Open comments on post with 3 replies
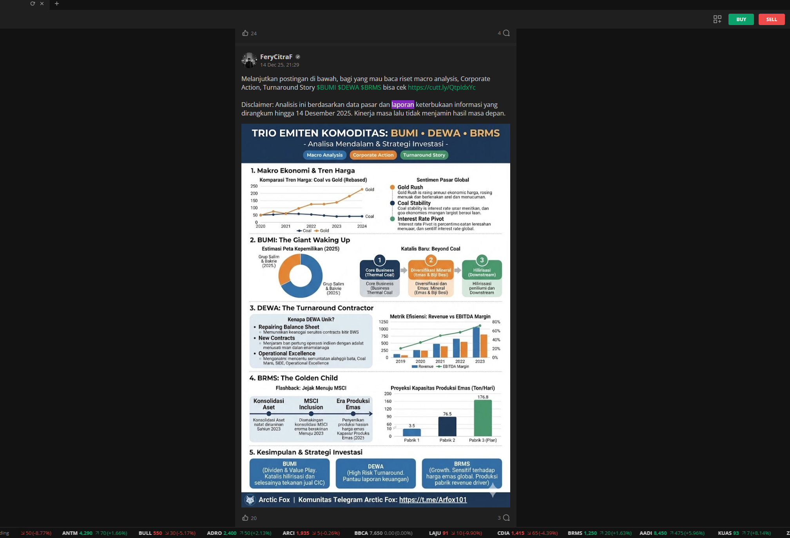The image size is (790, 538). pyautogui.click(x=506, y=518)
